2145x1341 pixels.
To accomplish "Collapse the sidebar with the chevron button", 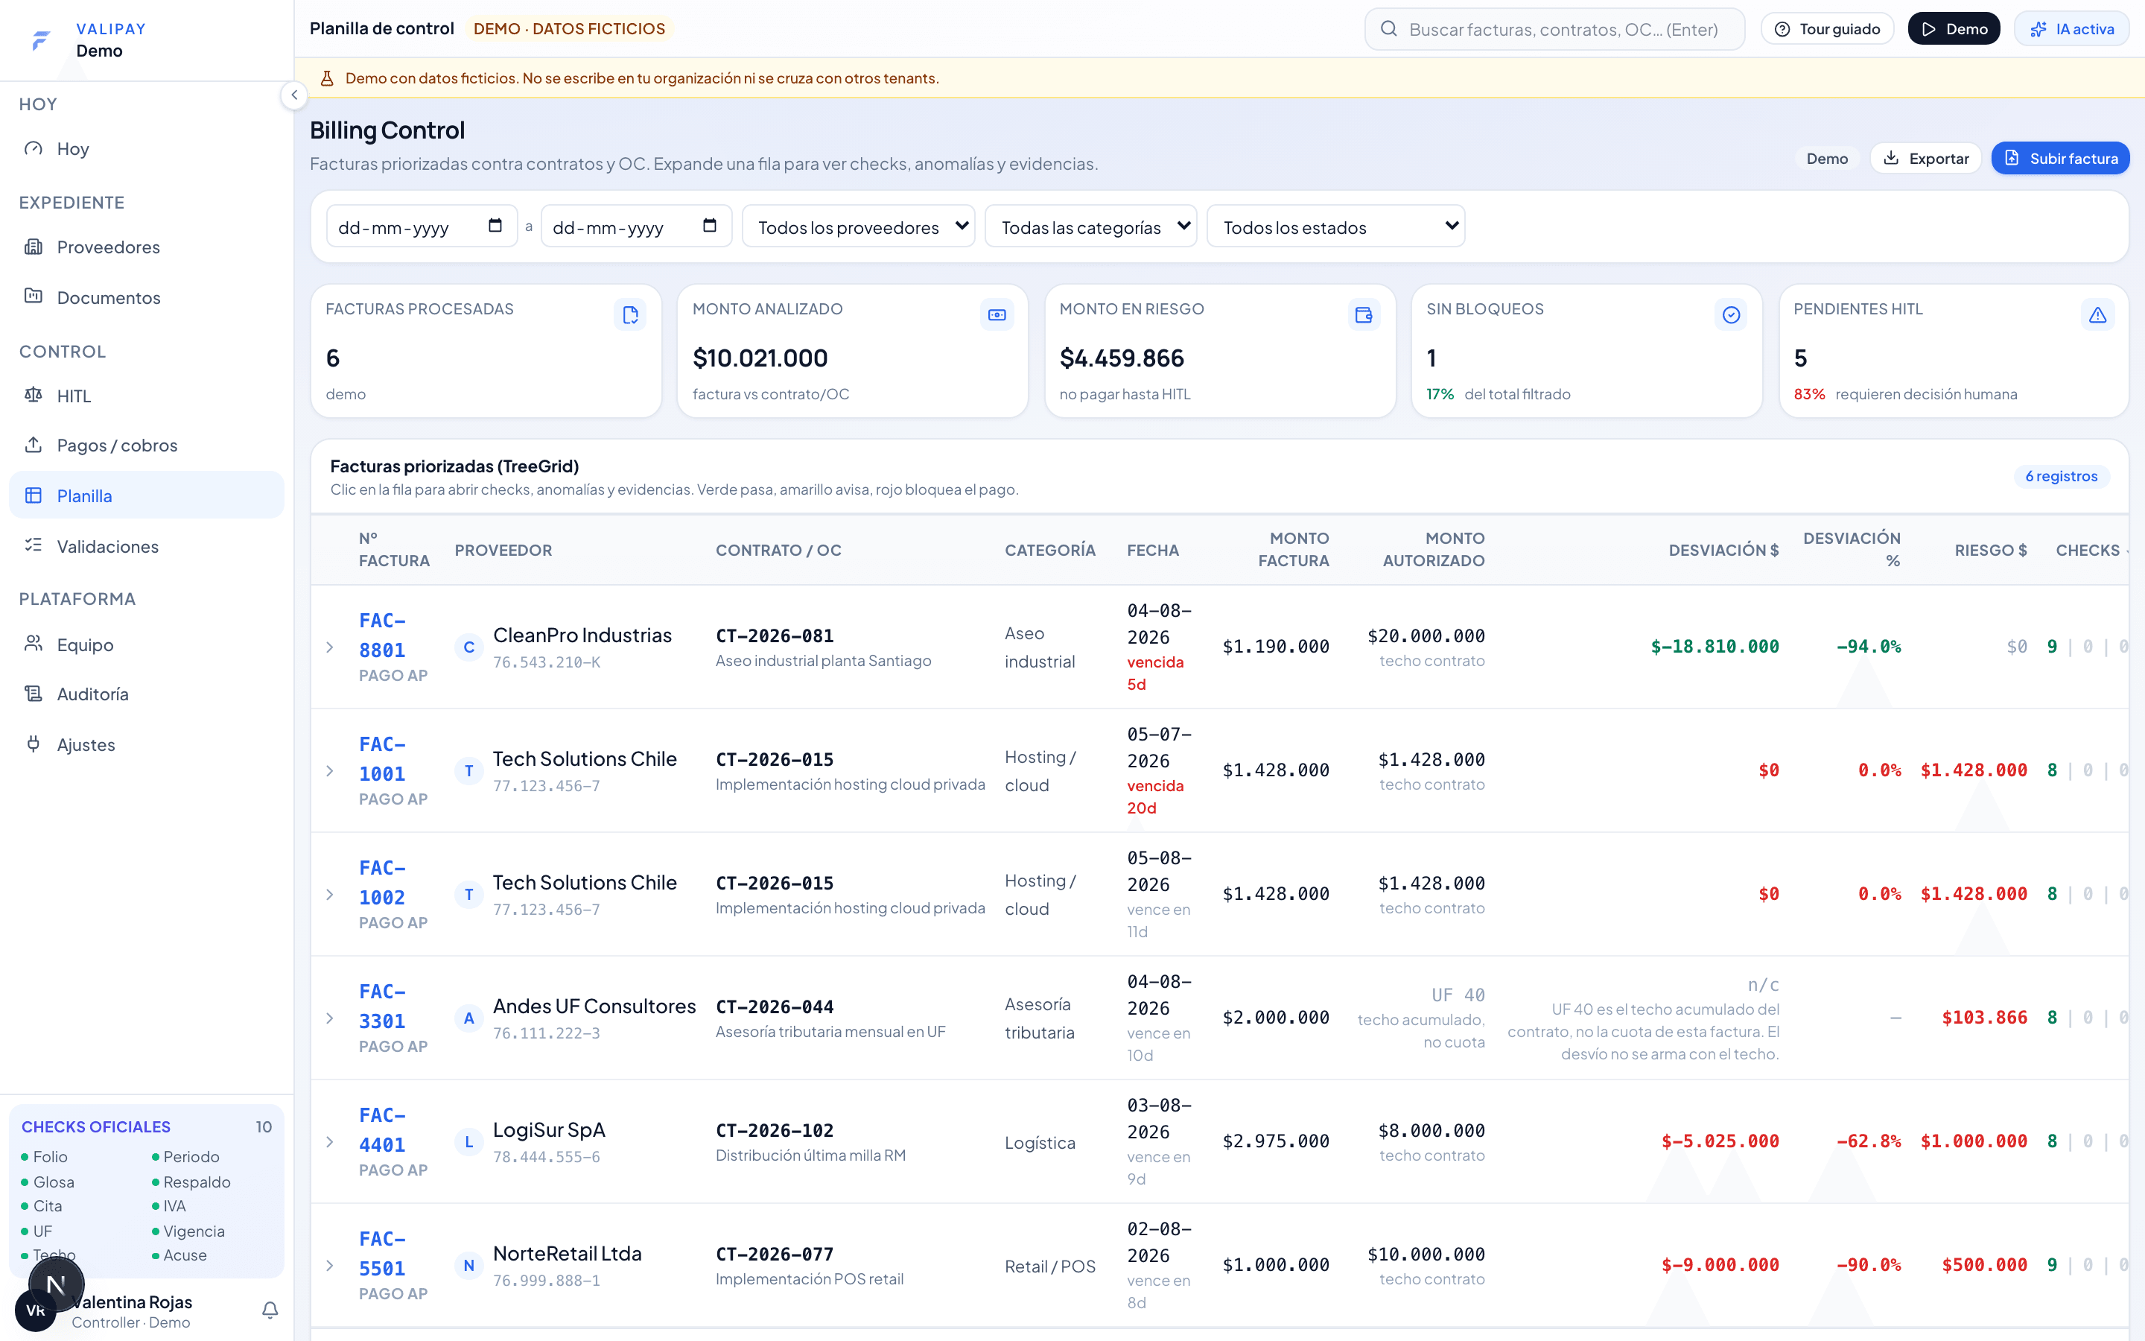I will (x=294, y=95).
